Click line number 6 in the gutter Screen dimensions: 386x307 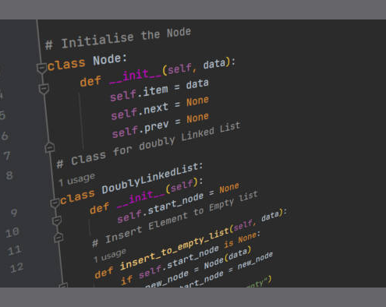[x=5, y=136]
